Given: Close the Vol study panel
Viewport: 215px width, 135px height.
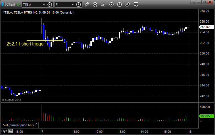Looking at the screenshot, I should coord(36,124).
